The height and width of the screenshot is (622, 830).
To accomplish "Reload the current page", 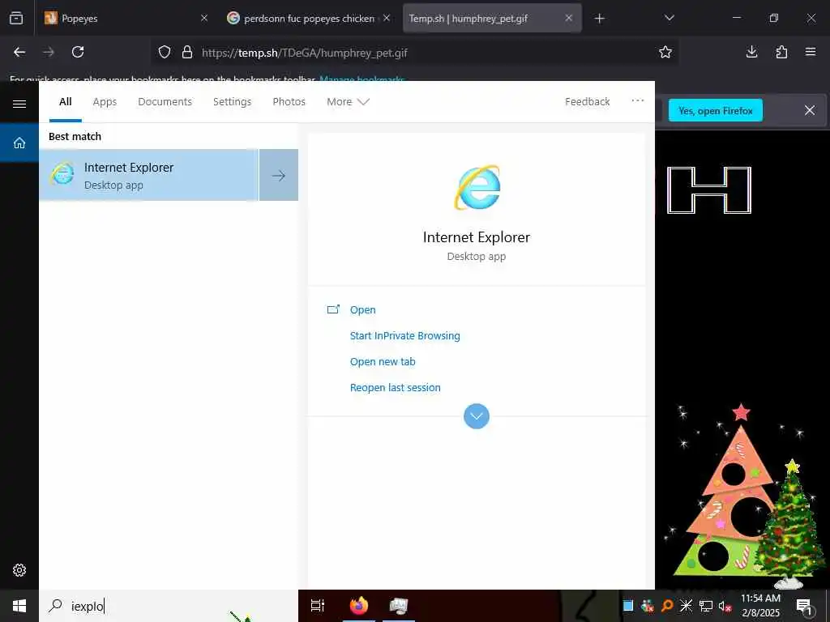I will 78,52.
